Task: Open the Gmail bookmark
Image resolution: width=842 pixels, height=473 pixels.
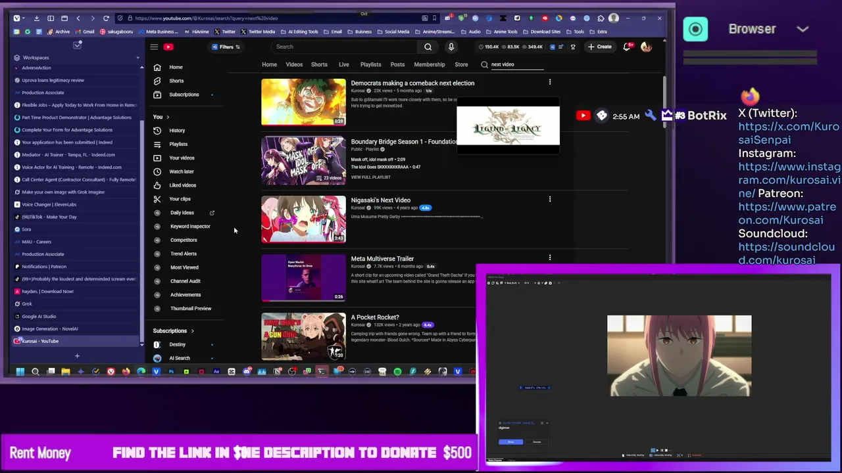Action: 85,32
